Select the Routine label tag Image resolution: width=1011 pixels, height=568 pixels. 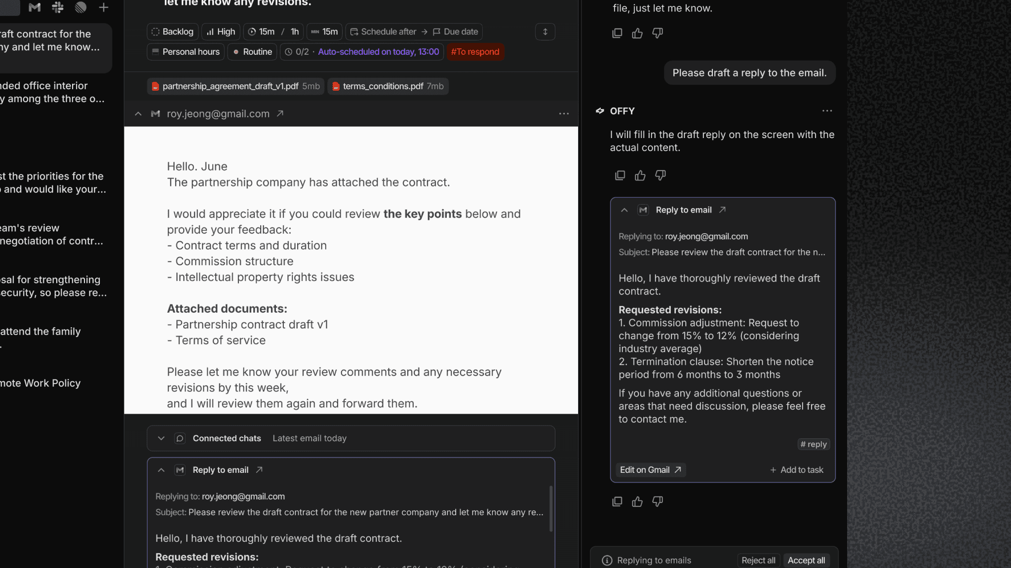point(252,52)
